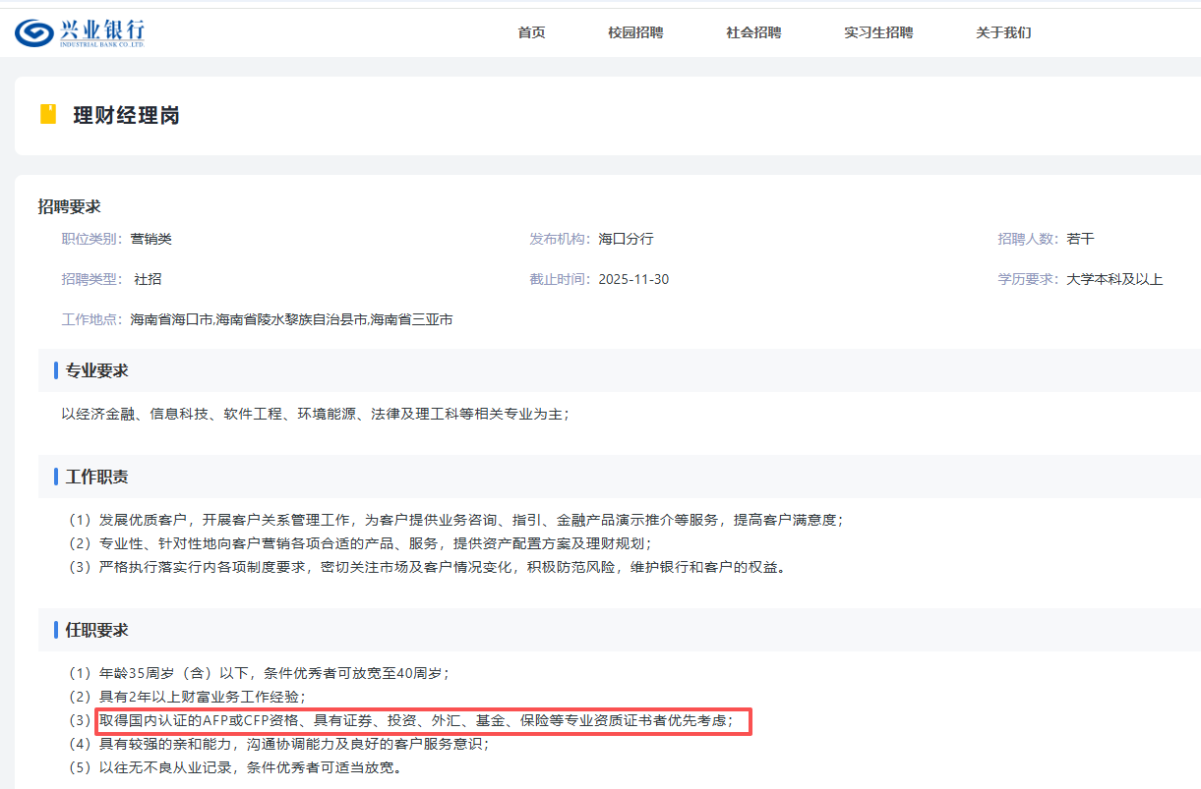Go to the 首页 nav item
Image resolution: width=1201 pixels, height=789 pixels.
[531, 32]
